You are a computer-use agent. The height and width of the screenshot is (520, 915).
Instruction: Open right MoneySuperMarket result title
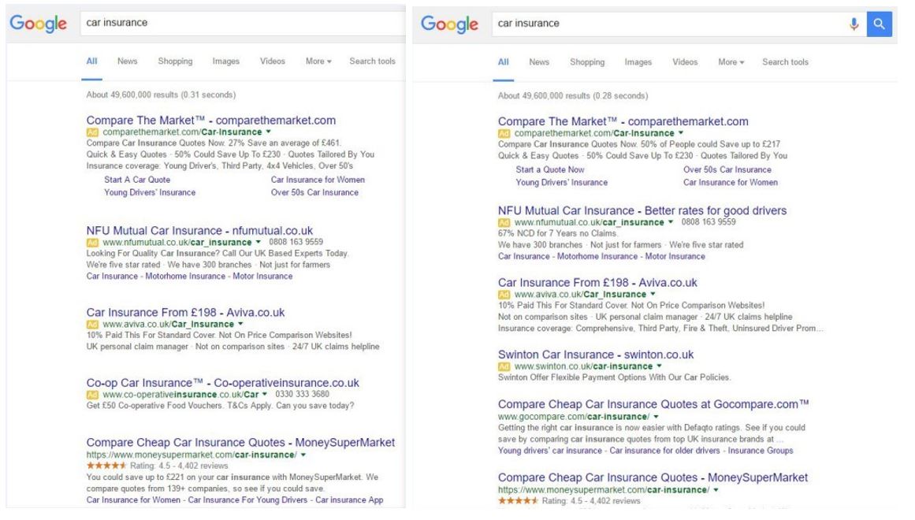tap(653, 477)
